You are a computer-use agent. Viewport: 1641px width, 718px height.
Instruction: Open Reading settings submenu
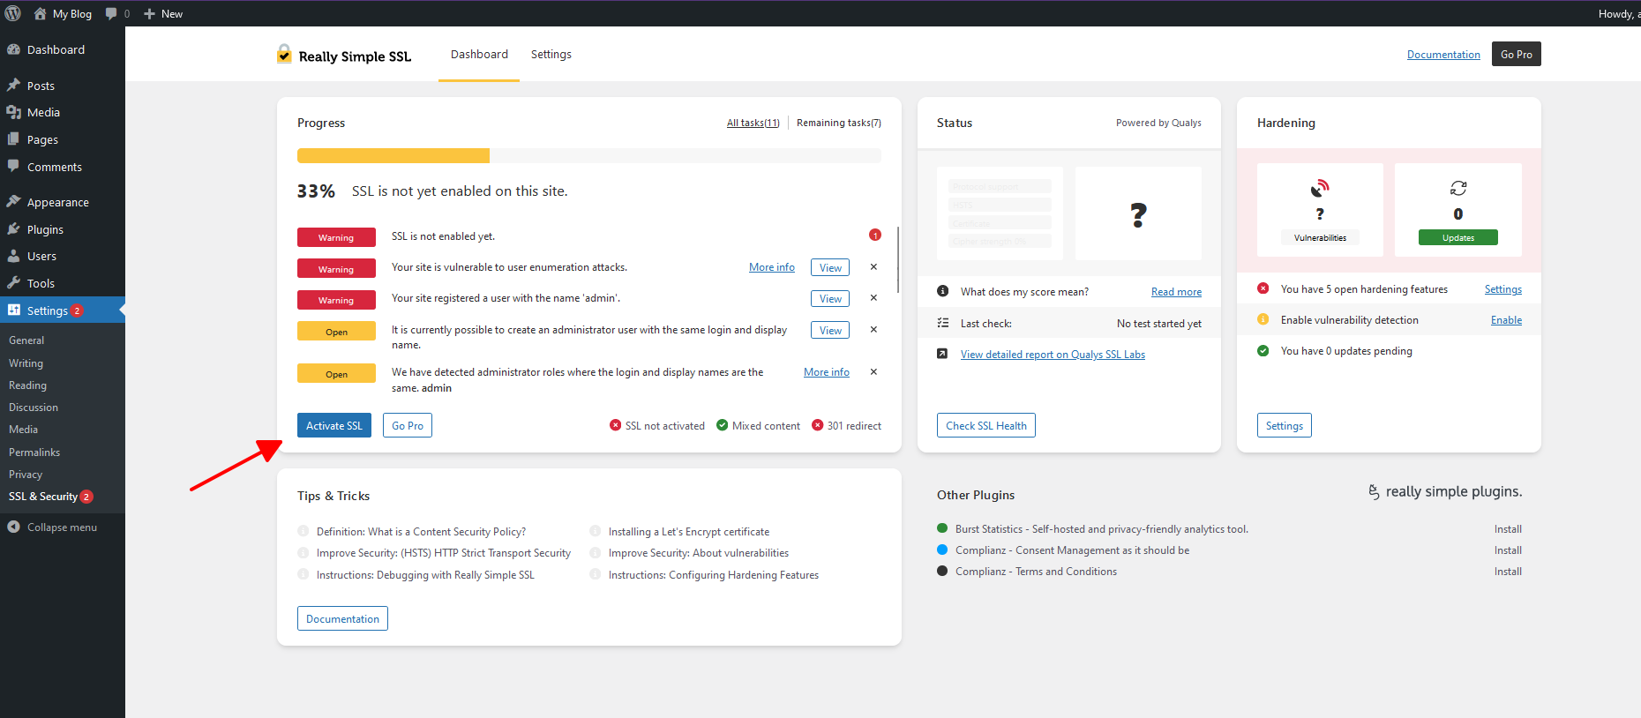point(27,385)
